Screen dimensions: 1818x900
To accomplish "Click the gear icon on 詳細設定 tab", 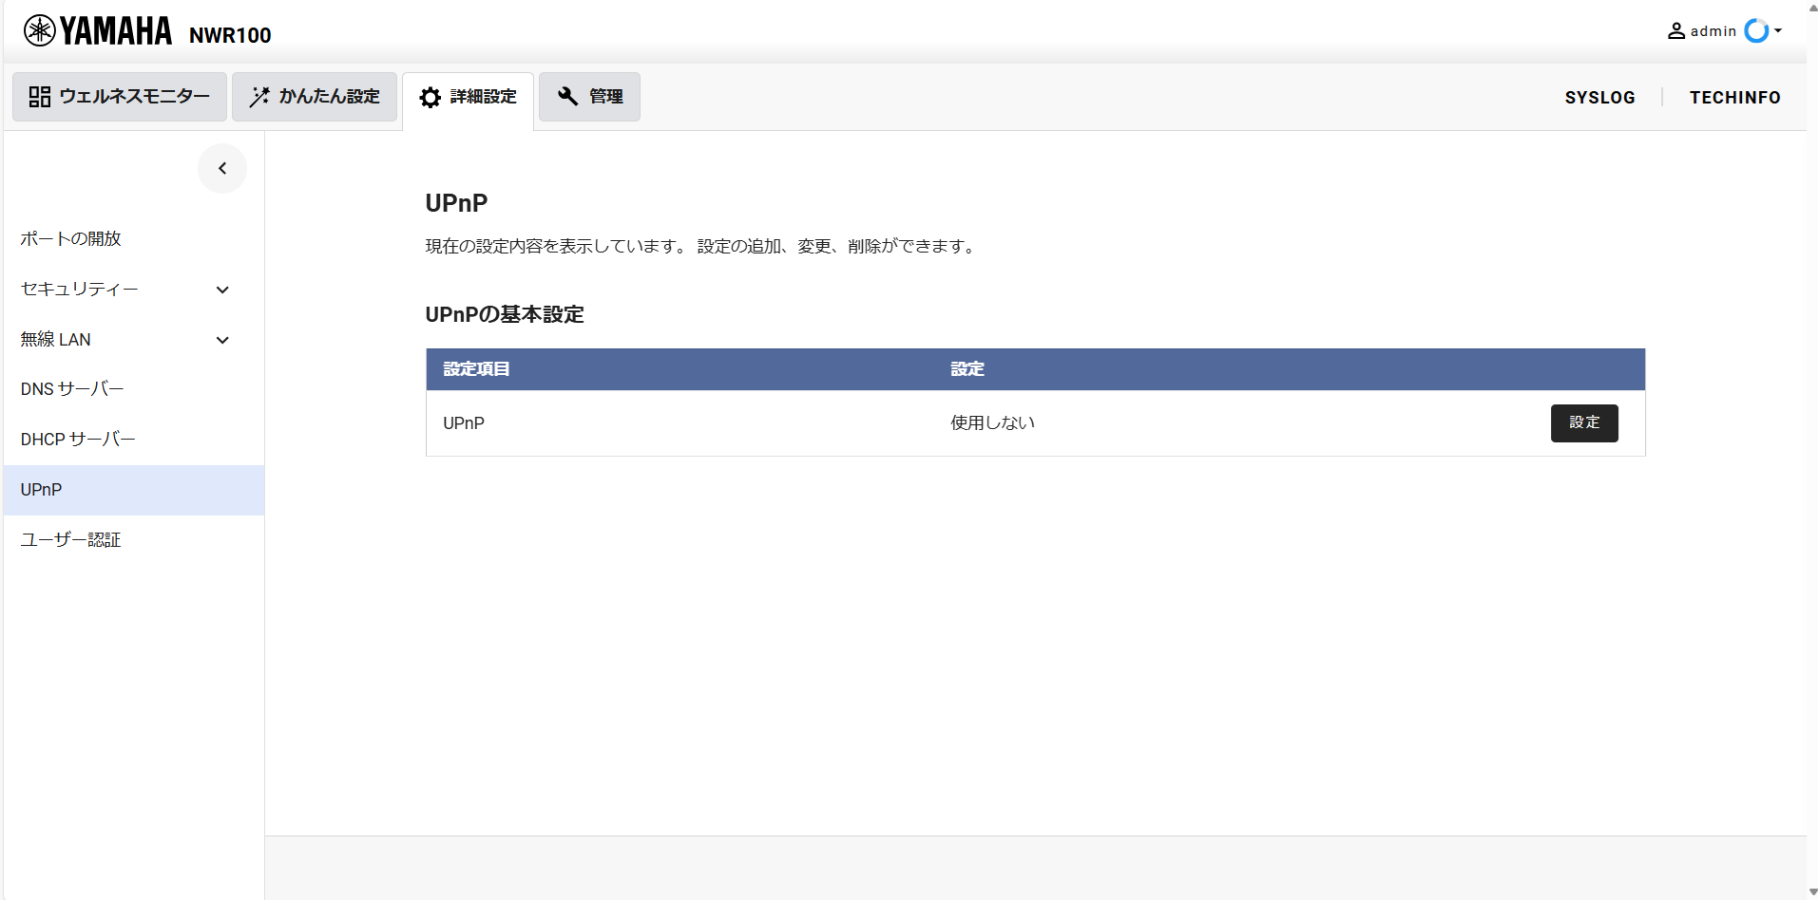I will (x=430, y=98).
